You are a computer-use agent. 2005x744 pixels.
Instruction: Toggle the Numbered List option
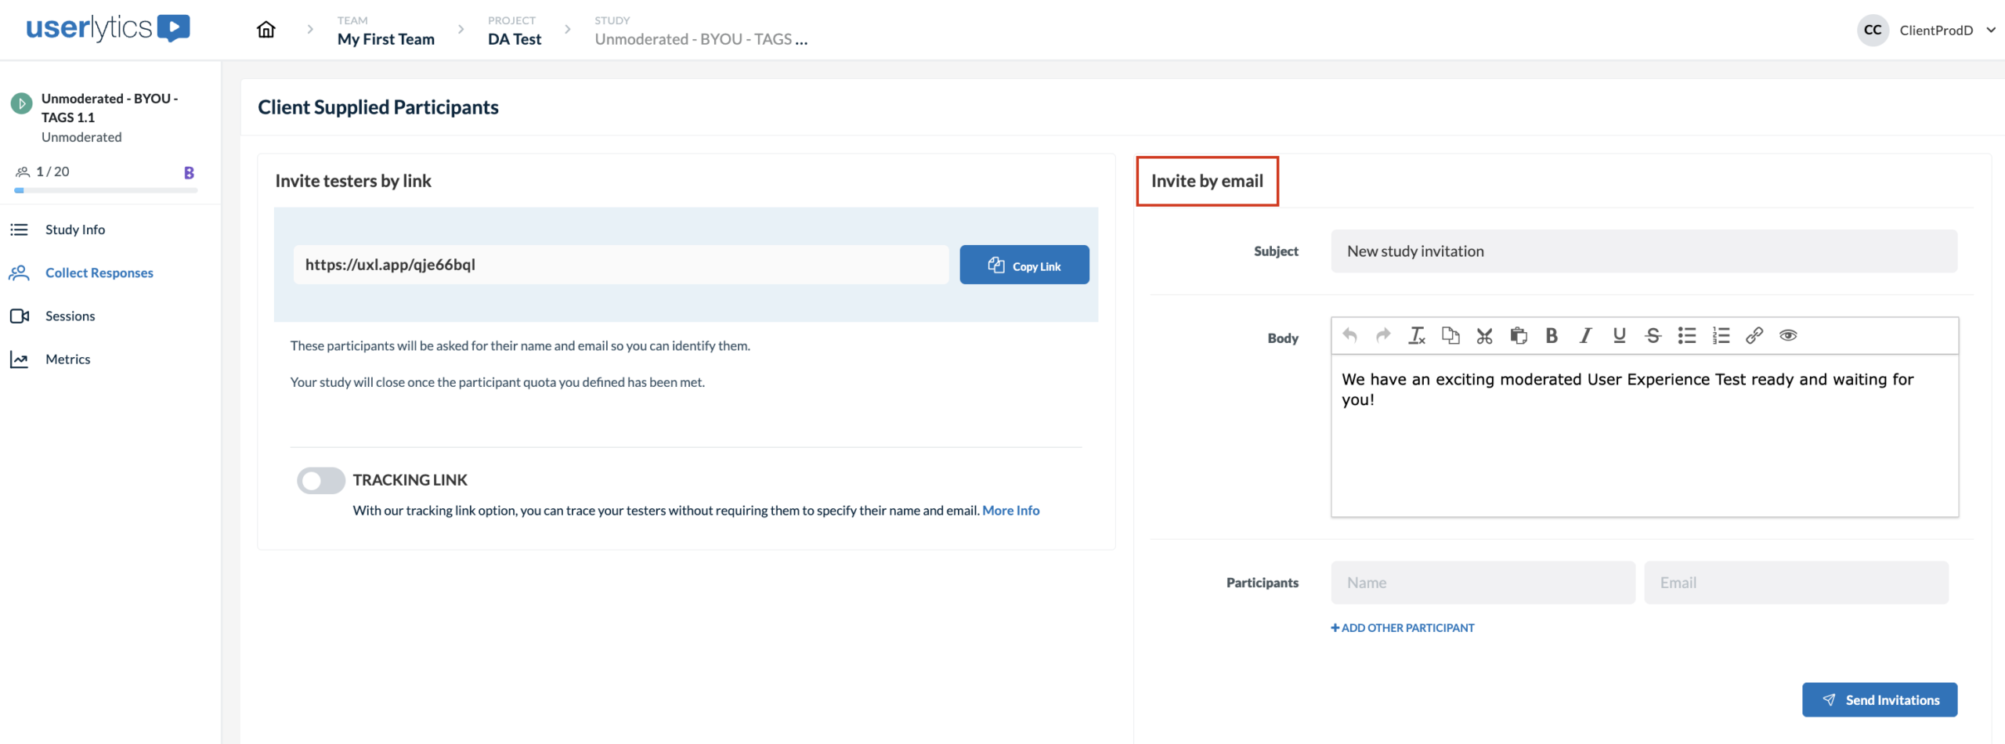click(x=1721, y=335)
